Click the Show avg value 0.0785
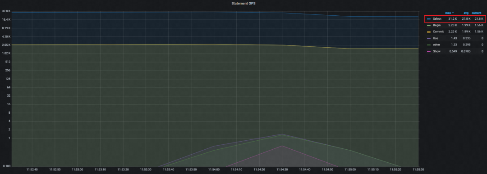 466,51
